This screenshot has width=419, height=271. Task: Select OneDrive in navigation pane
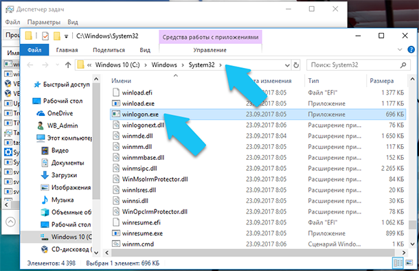[55, 113]
